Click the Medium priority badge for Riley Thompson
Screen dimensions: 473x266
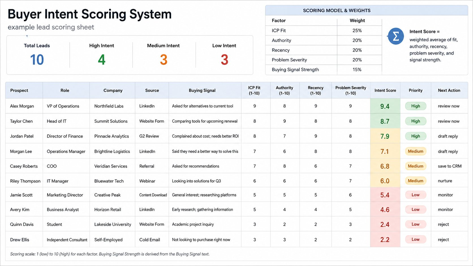click(416, 181)
